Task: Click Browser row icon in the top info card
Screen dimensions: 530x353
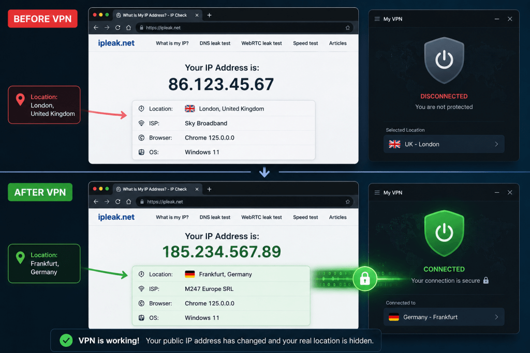Action: tap(141, 137)
